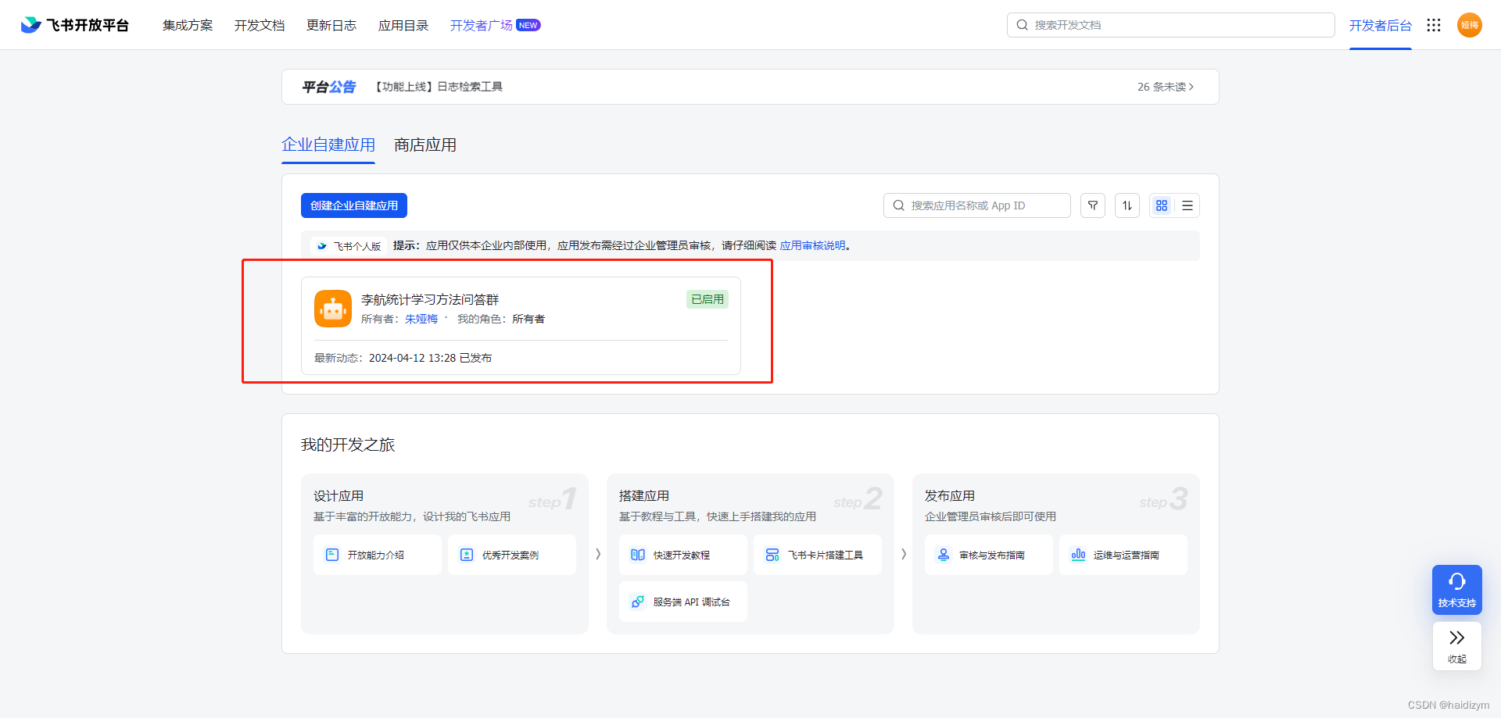The width and height of the screenshot is (1501, 718).
Task: Focus the 搜索开发文档 search field
Action: pos(1170,25)
